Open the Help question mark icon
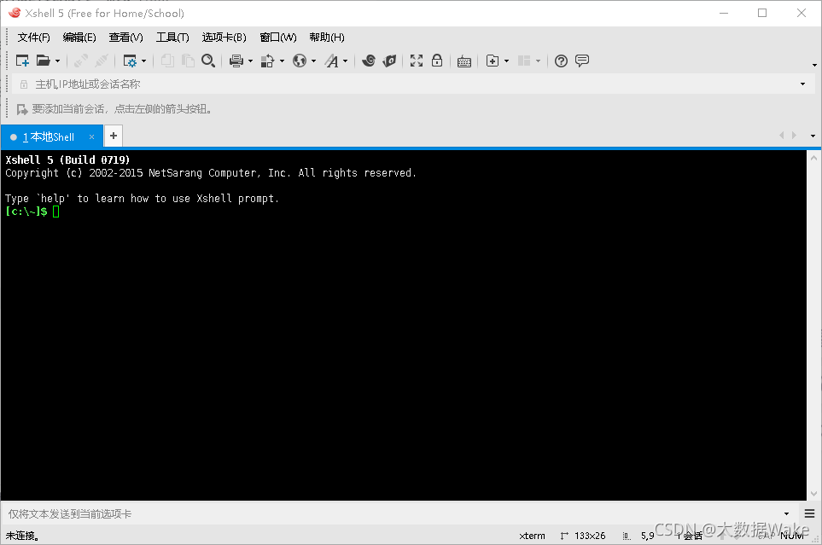The image size is (822, 545). point(561,61)
